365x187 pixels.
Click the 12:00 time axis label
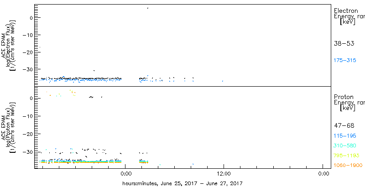(224, 173)
